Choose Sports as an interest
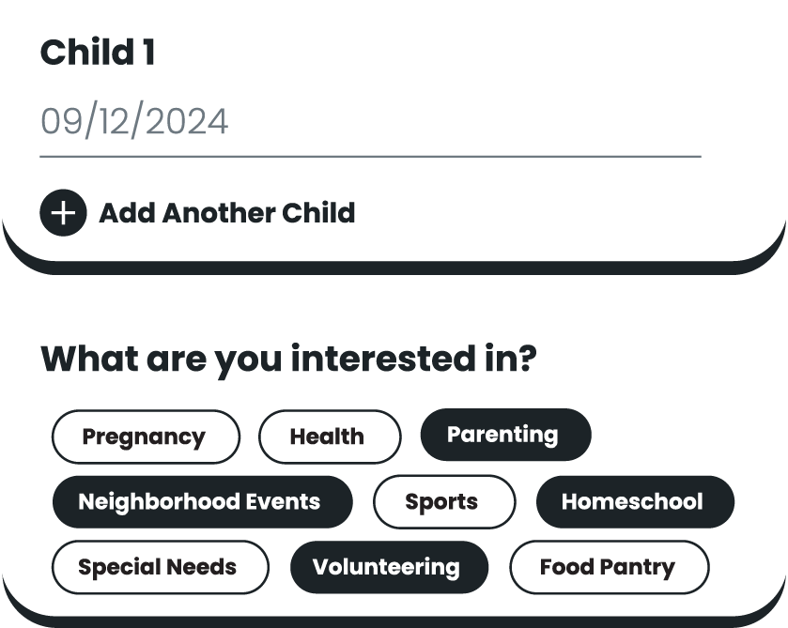This screenshot has width=788, height=628. (x=443, y=502)
